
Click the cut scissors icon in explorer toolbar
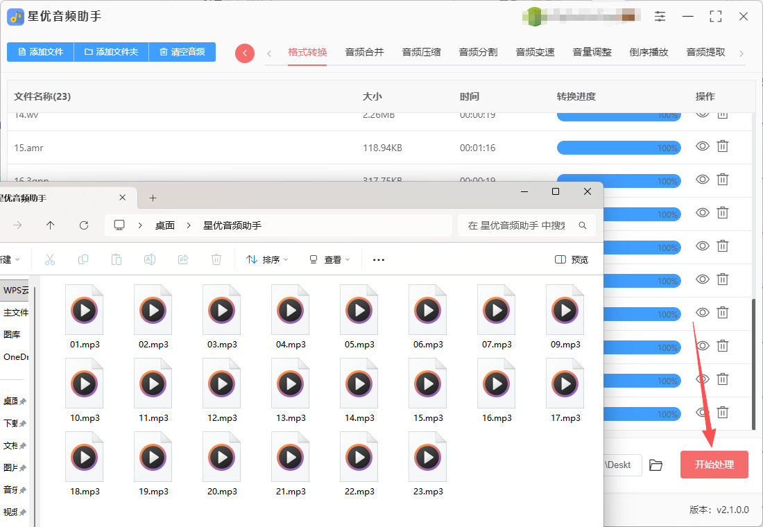50,259
